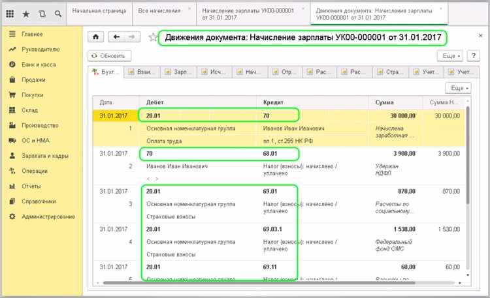The width and height of the screenshot is (490, 298).
Task: Select the first row debit account 20.01
Action: (x=154, y=115)
